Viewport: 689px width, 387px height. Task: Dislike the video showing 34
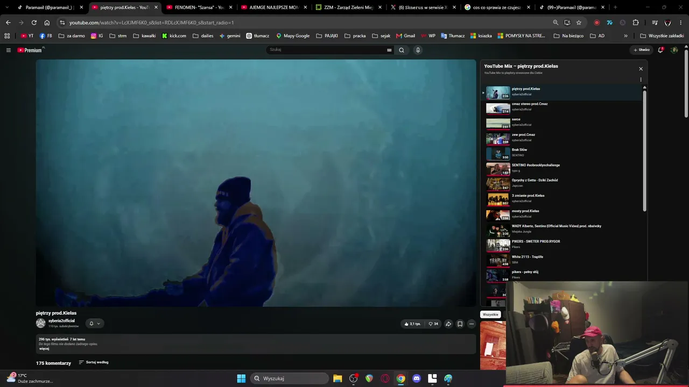(x=433, y=324)
